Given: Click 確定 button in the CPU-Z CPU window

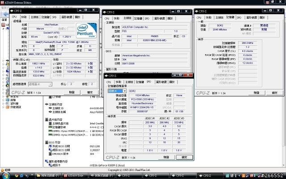Looking at the screenshot, I should [x=90, y=92].
